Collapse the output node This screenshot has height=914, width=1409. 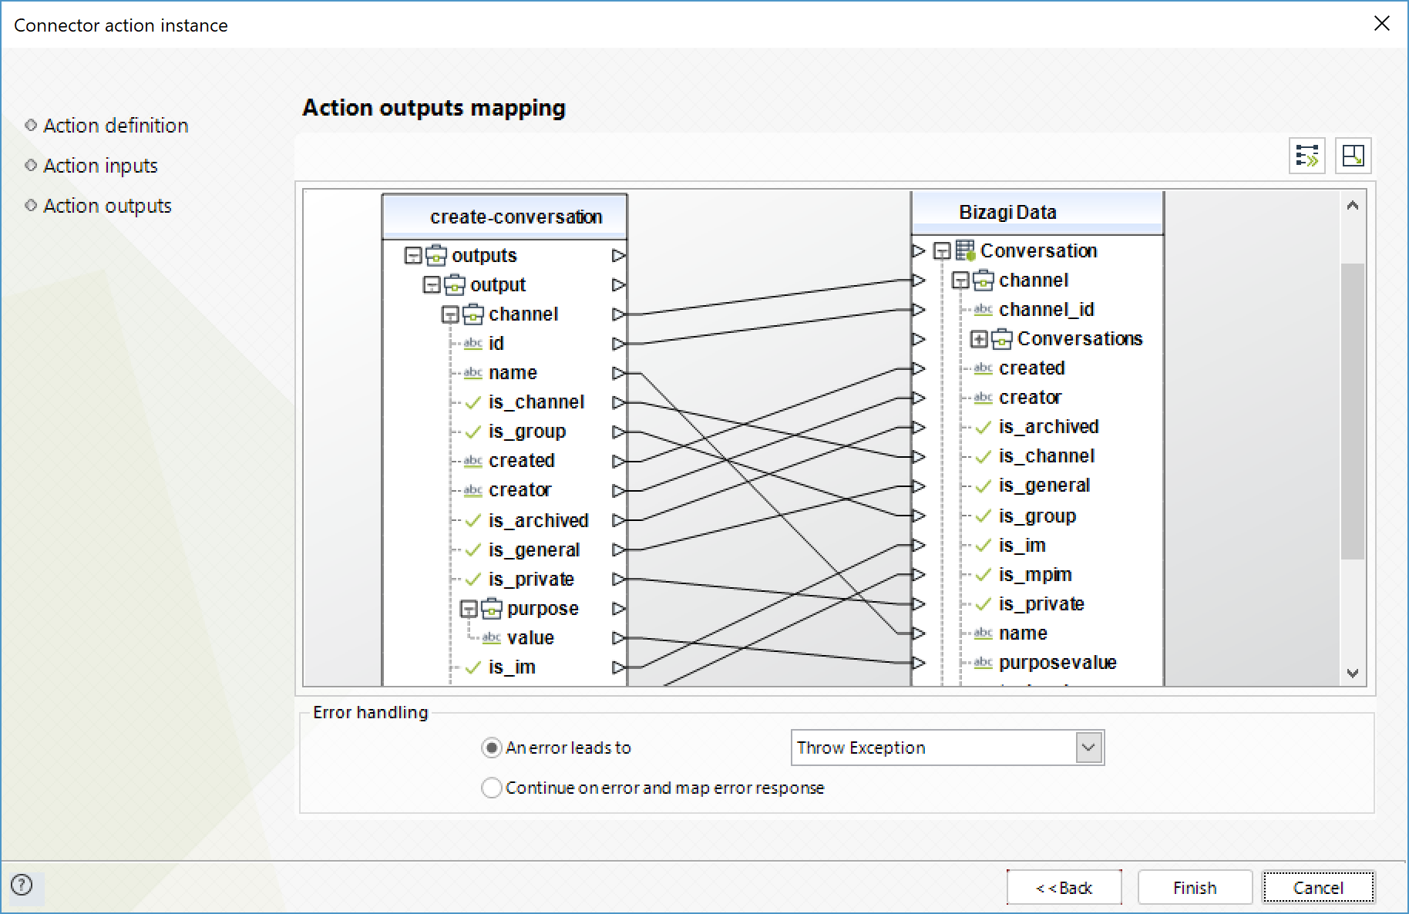(x=432, y=285)
